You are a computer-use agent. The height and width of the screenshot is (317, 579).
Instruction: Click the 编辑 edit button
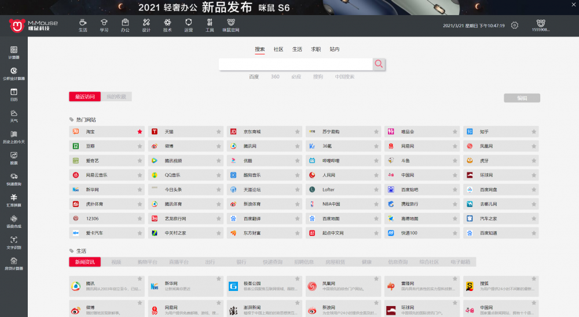tap(522, 98)
